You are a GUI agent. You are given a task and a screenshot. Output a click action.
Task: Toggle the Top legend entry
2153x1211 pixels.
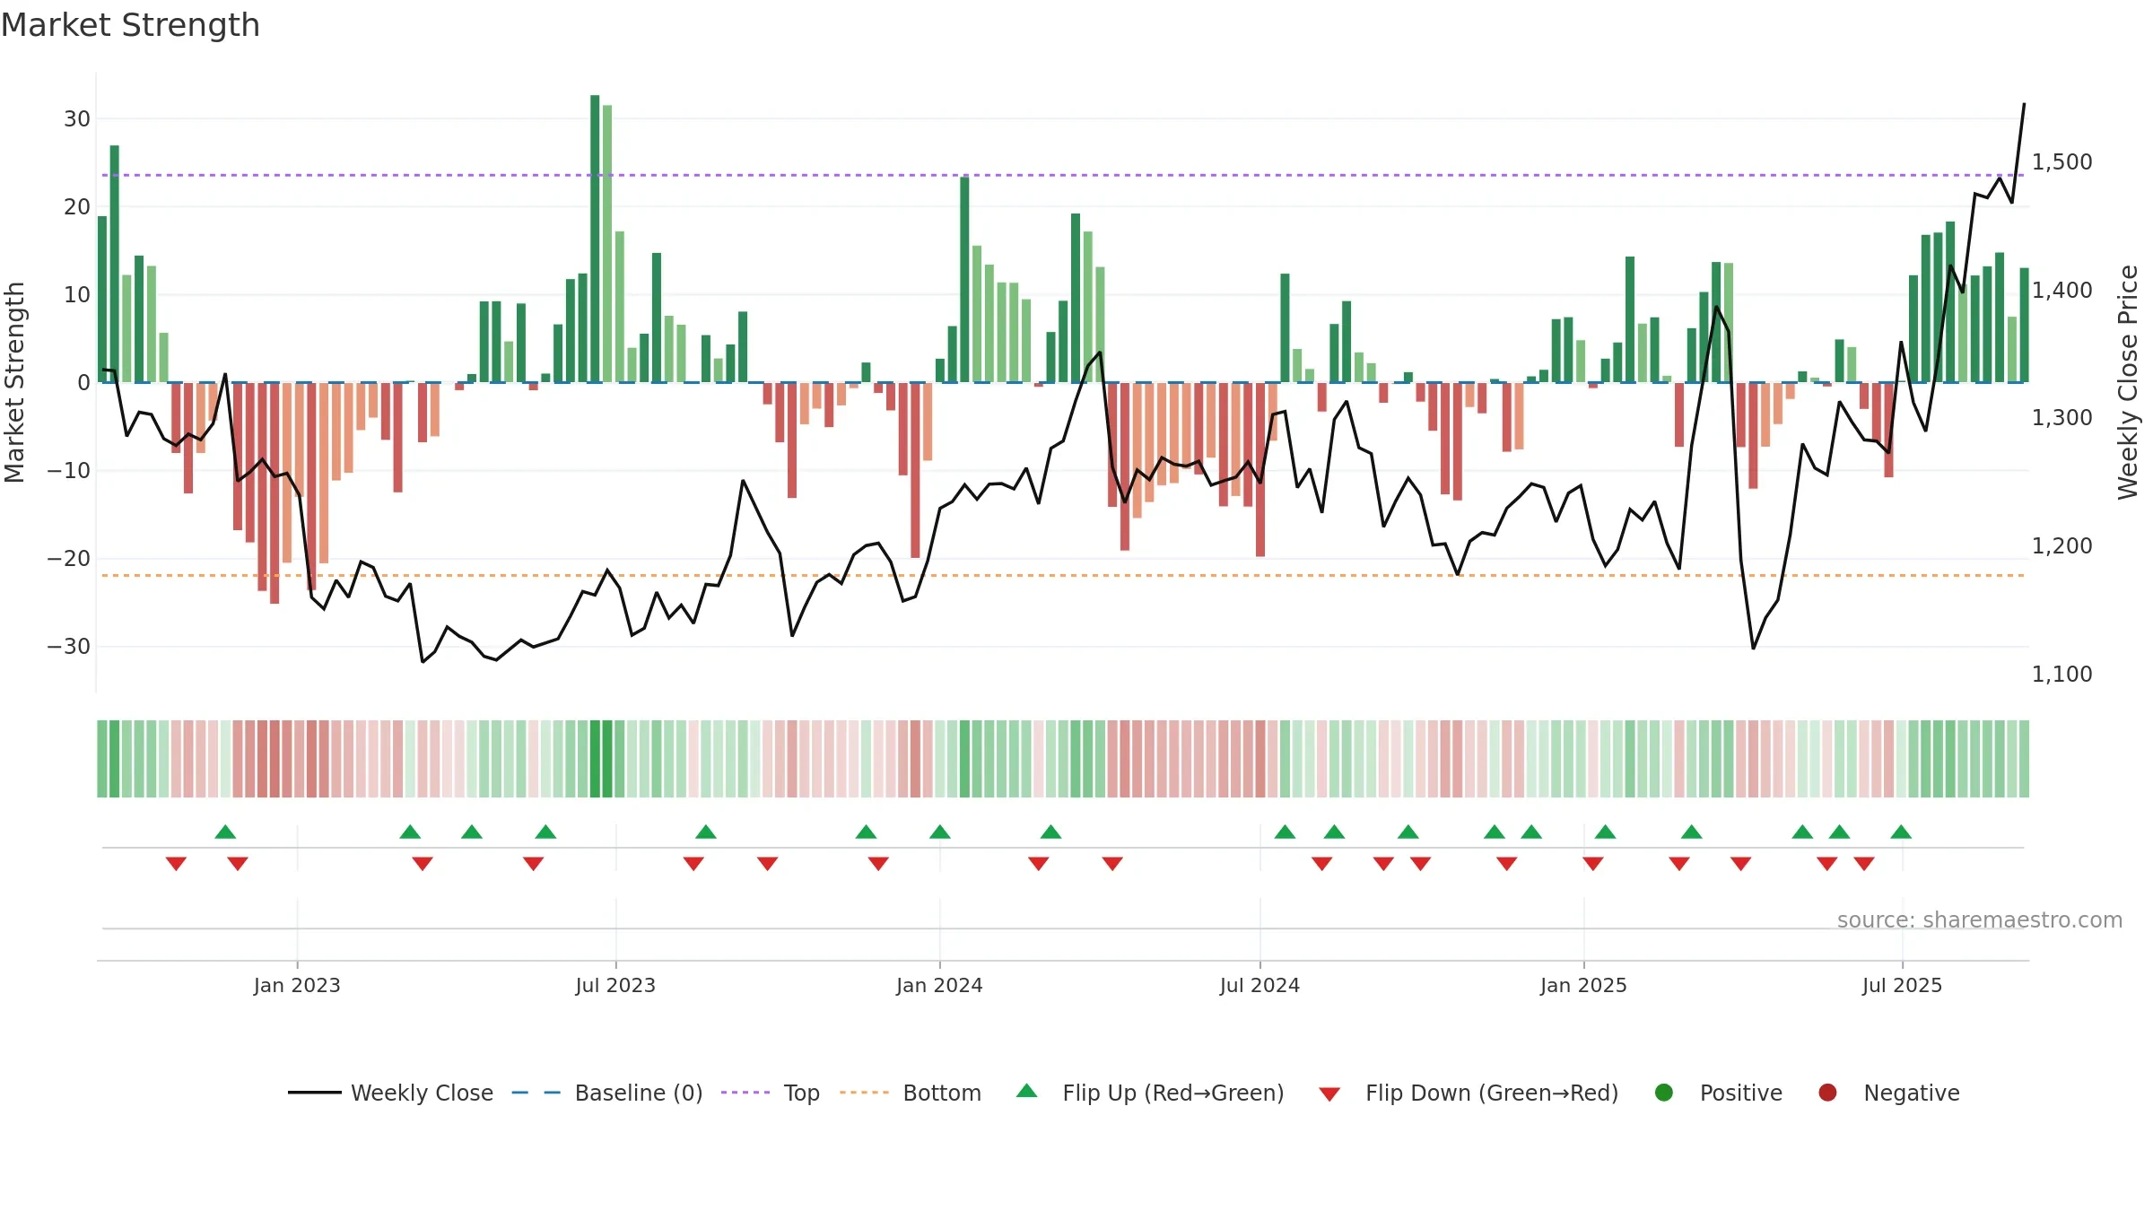click(771, 1093)
